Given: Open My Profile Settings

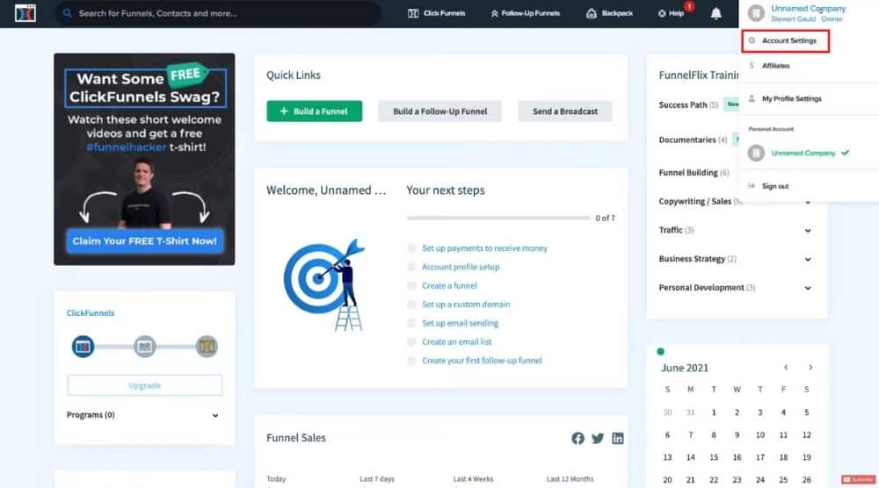Looking at the screenshot, I should [792, 98].
